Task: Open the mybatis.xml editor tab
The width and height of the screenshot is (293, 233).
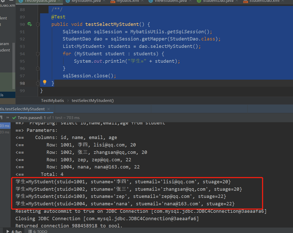Action: (x=128, y=1)
